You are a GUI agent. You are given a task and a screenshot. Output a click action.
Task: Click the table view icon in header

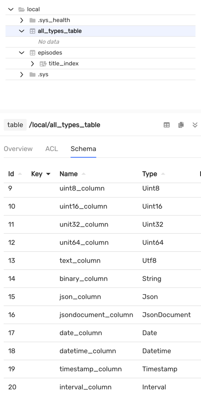(167, 125)
